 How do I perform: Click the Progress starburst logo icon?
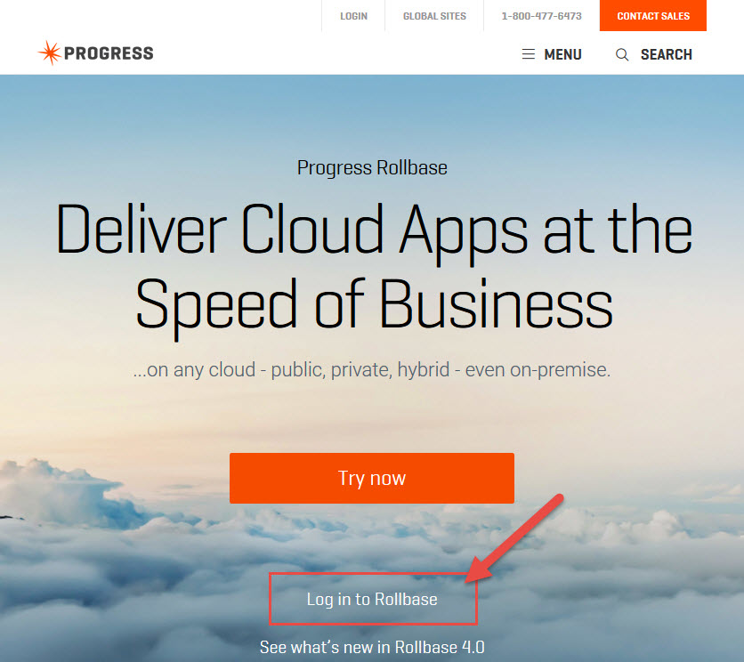pyautogui.click(x=49, y=53)
